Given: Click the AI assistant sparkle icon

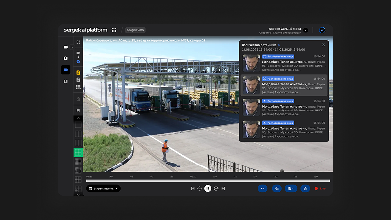Looking at the screenshot, I should tap(322, 30).
